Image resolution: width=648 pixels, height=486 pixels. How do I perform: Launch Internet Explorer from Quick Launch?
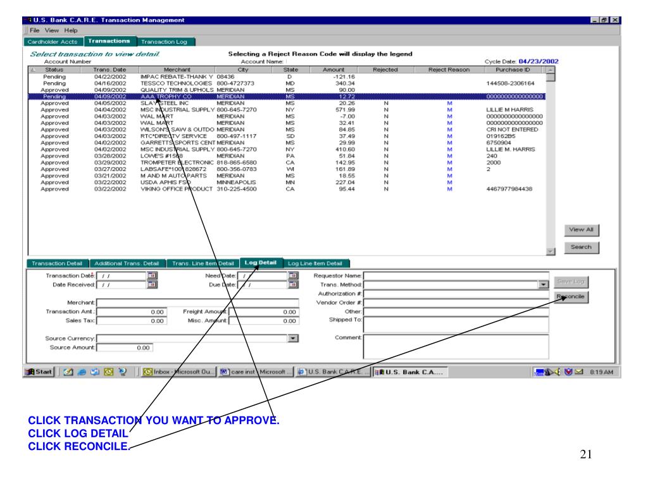(x=82, y=372)
